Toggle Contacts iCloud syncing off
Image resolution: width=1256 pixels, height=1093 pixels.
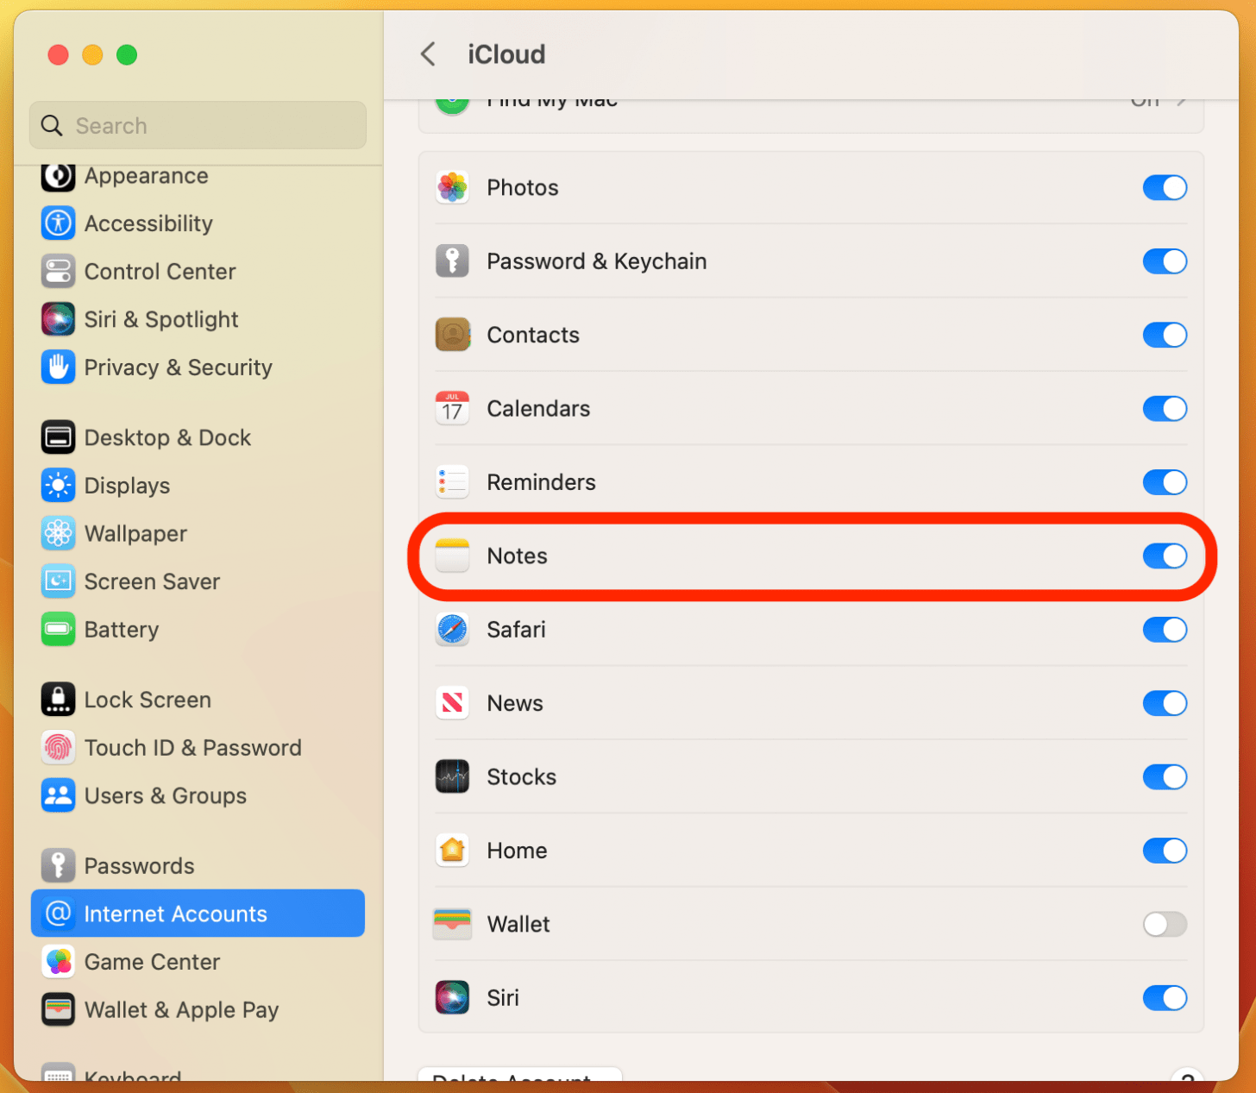tap(1165, 335)
